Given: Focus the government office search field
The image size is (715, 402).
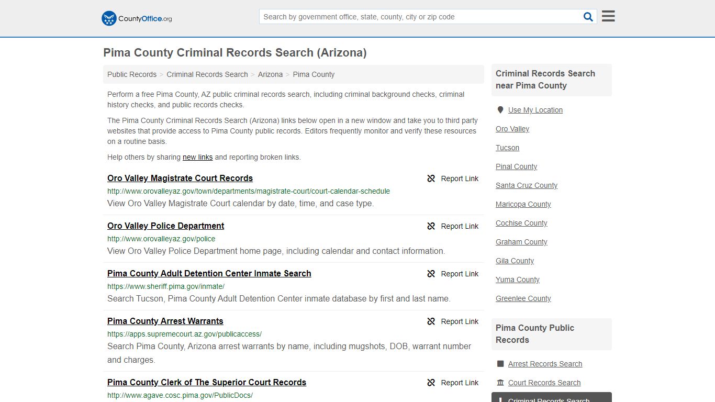Looking at the screenshot, I should click(x=420, y=17).
